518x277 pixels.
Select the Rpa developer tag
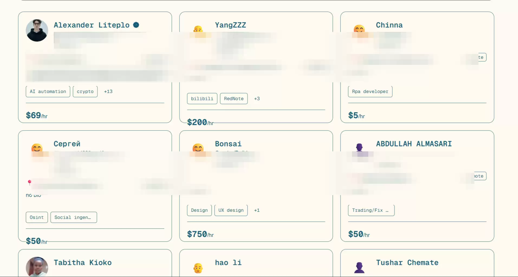(x=370, y=92)
